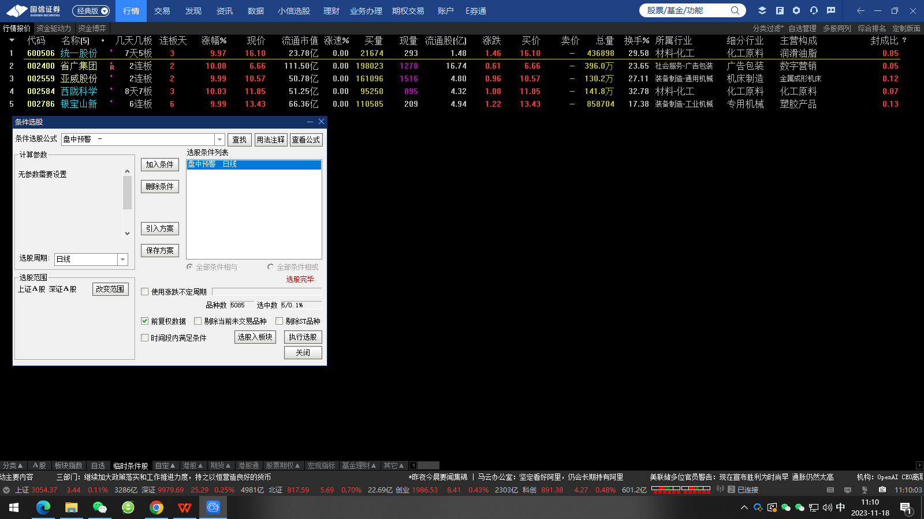
Task: Check 使用涨跌不定周期 option
Action: [x=145, y=292]
